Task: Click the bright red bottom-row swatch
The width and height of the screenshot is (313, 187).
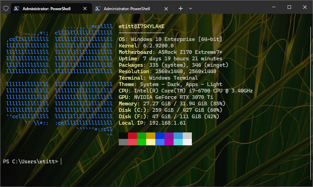Action: (x=133, y=142)
